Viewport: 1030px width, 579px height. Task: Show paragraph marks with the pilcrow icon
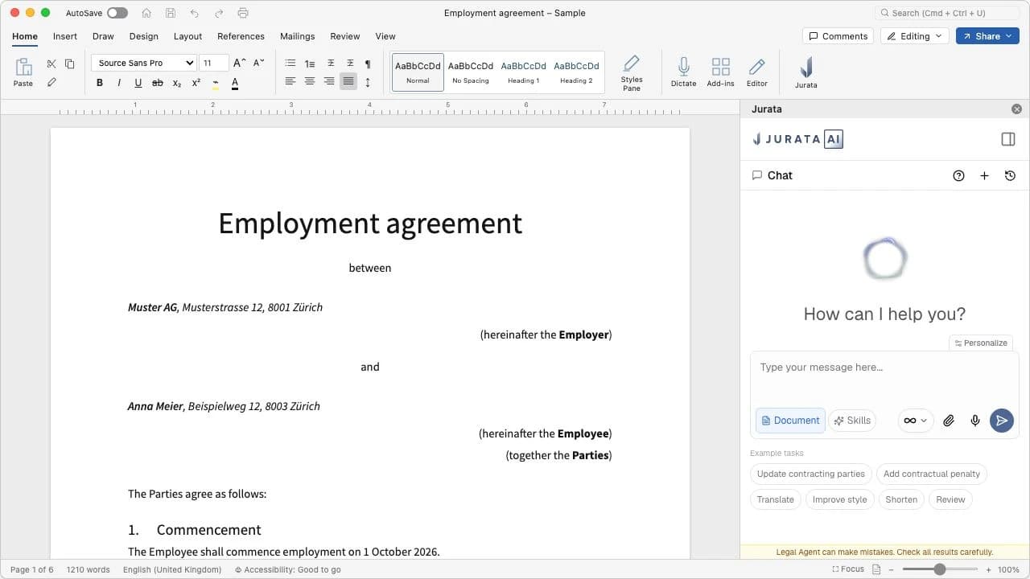coord(368,64)
